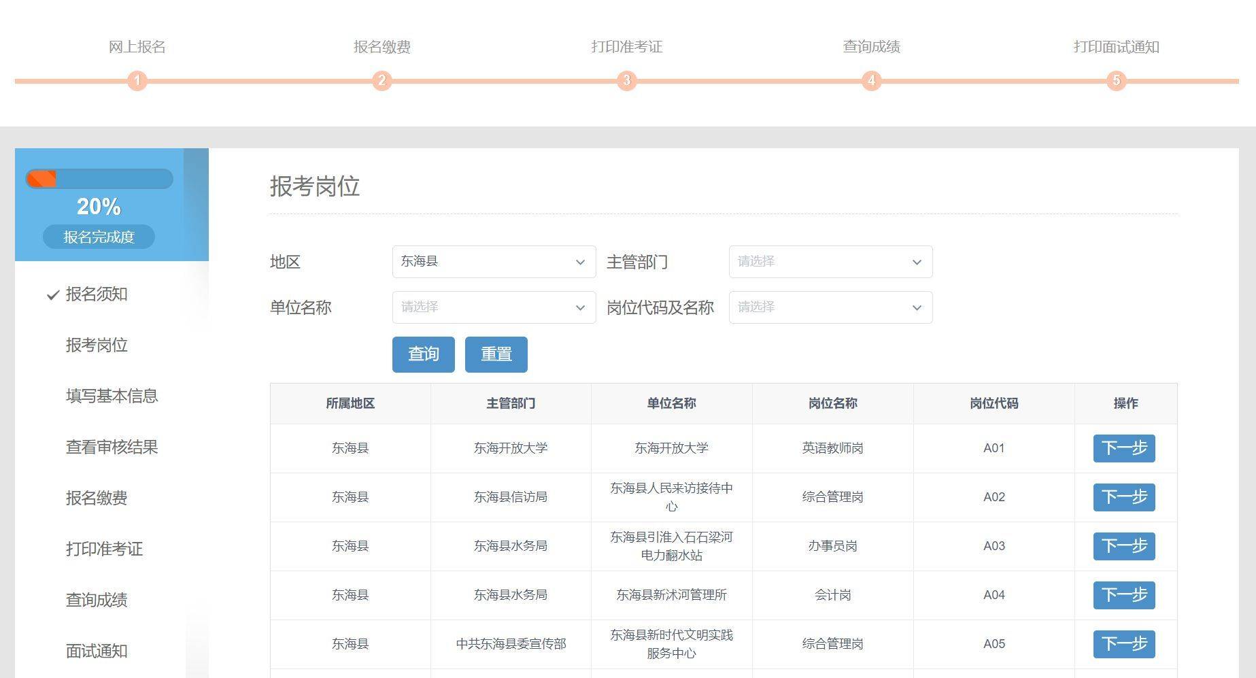Click step 3 circle for 打印准考证
Viewport: 1256px width, 678px height.
[x=626, y=81]
